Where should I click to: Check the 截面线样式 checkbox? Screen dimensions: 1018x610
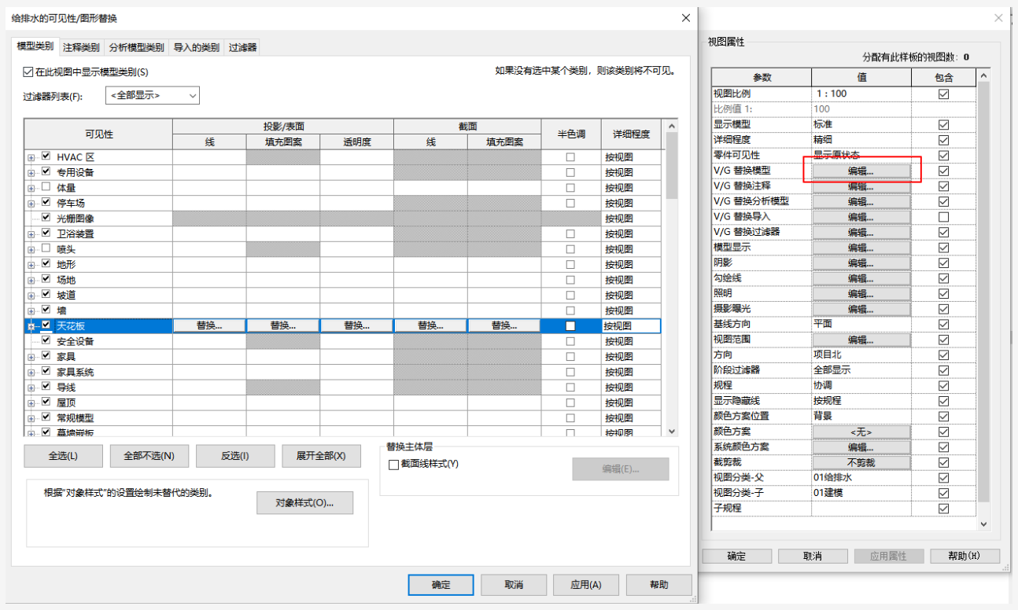(394, 465)
